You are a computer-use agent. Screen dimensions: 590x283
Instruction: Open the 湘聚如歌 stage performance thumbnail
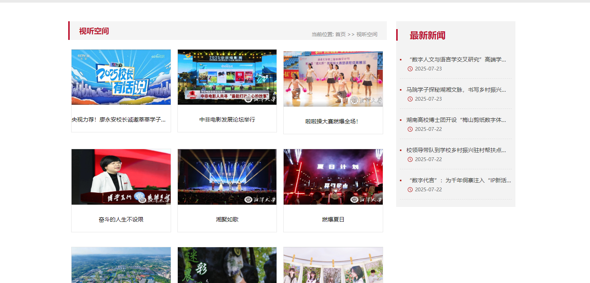pos(227,177)
